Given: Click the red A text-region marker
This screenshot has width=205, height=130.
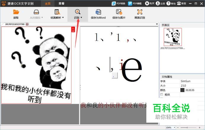Looking at the screenshot, I should point(73,29).
